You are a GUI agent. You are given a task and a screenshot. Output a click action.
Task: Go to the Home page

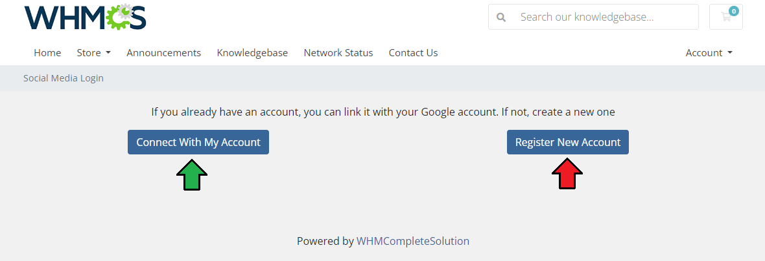[47, 52]
